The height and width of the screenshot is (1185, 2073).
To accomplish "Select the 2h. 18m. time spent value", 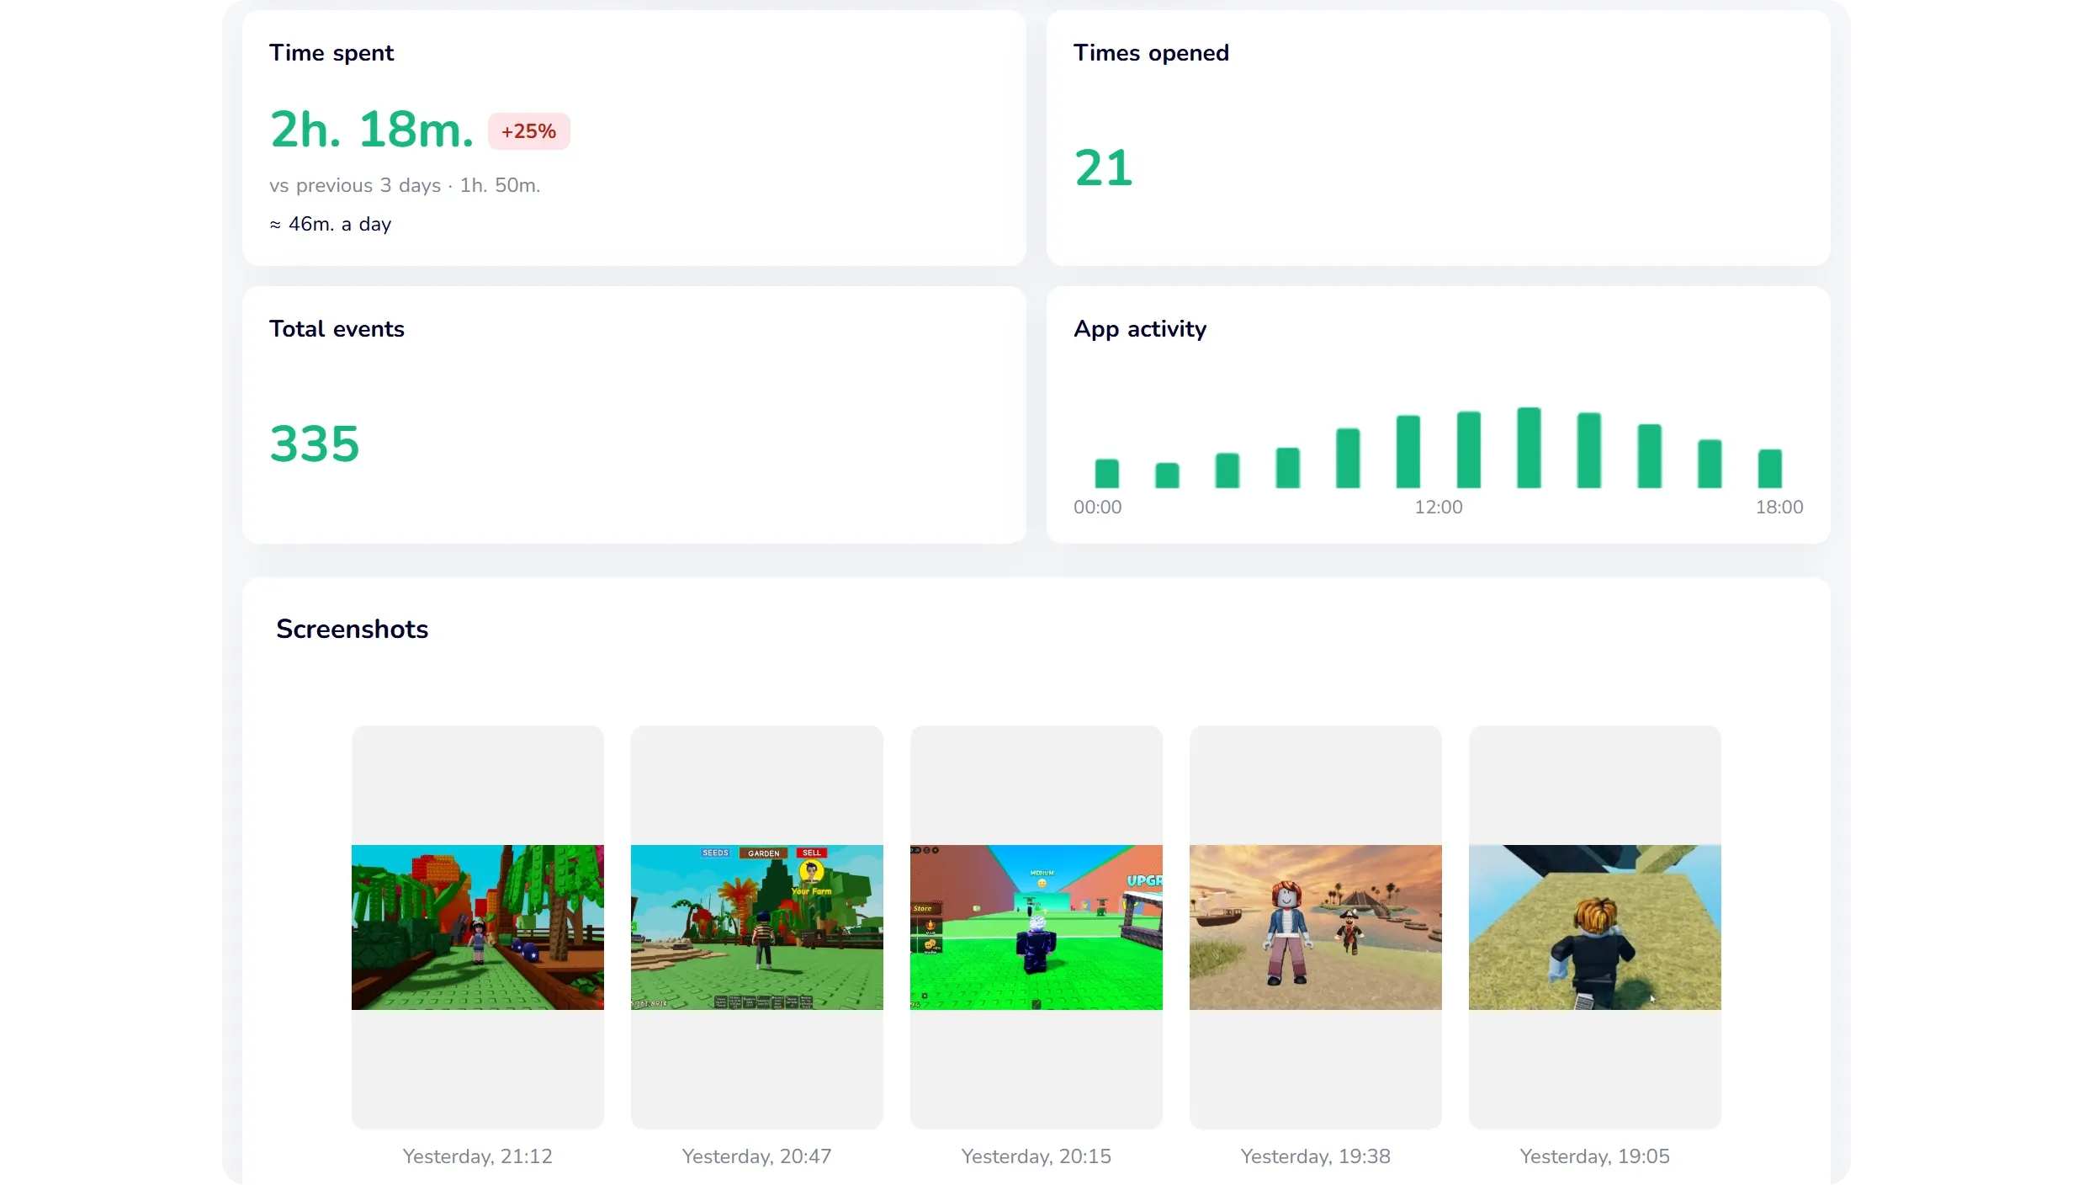I will (x=372, y=130).
